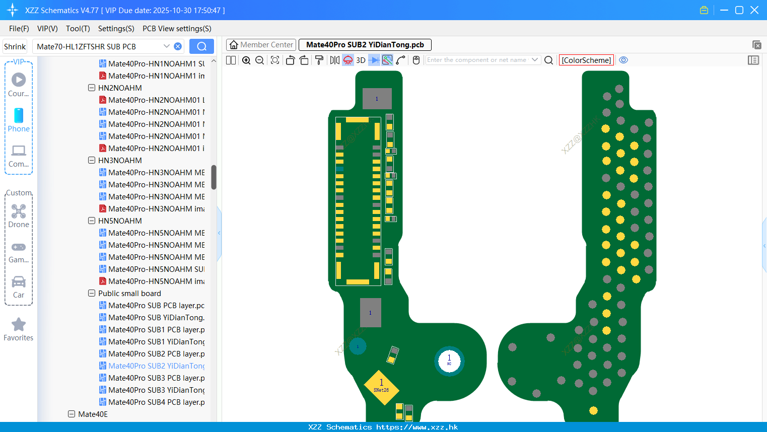Toggle net routing display icon
Image resolution: width=767 pixels, height=432 pixels.
pos(387,60)
